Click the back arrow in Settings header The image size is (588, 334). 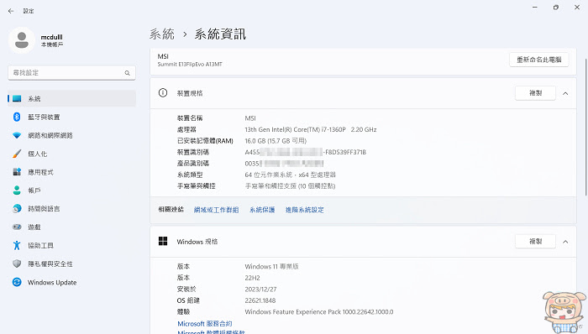pyautogui.click(x=10, y=11)
